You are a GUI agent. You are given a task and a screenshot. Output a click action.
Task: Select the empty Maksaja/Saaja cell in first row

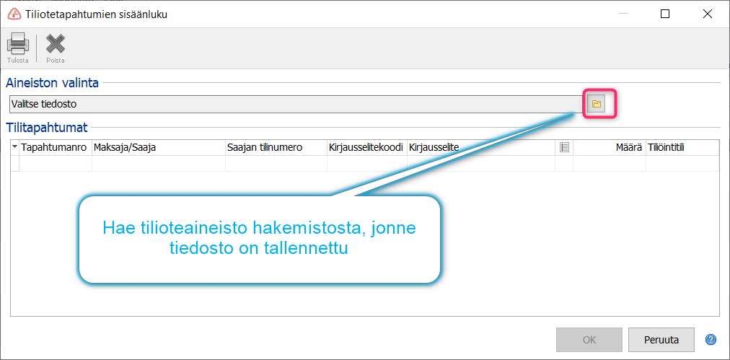(x=159, y=163)
